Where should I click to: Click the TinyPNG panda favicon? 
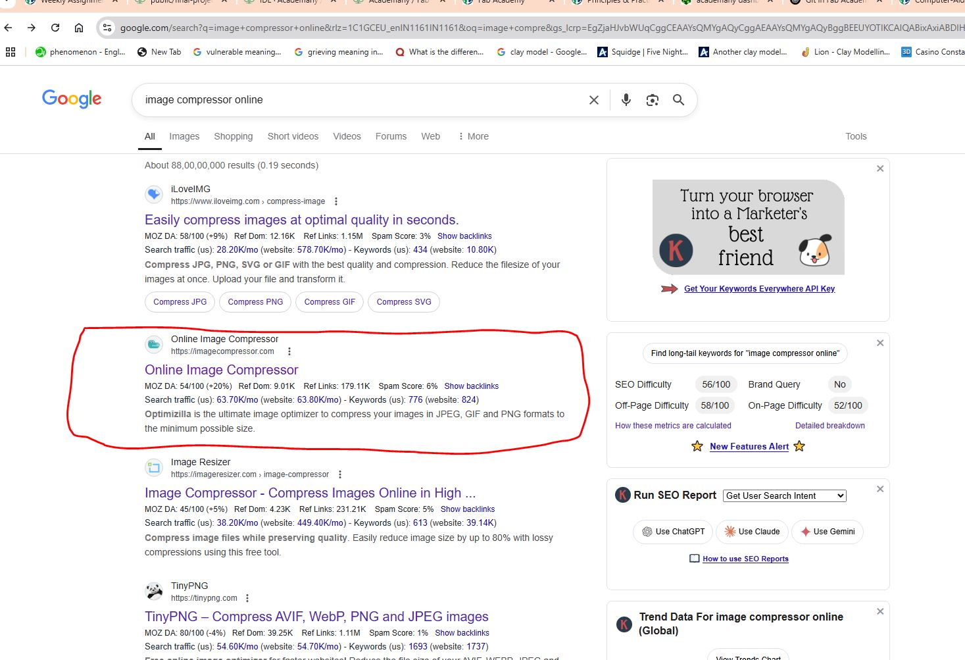coord(154,592)
